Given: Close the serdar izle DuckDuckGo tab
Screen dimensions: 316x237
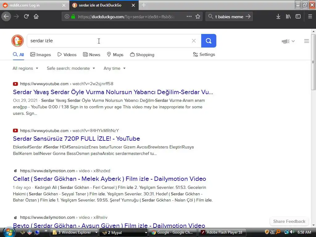Looking at the screenshot, I should (x=133, y=5).
